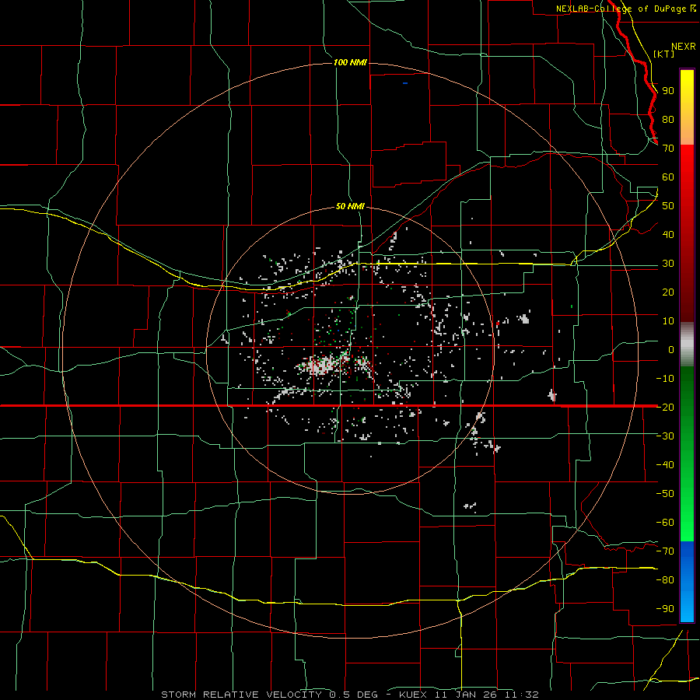Click the KUEX radar site identifier
Viewport: 700px width, 700px height.
[x=413, y=695]
